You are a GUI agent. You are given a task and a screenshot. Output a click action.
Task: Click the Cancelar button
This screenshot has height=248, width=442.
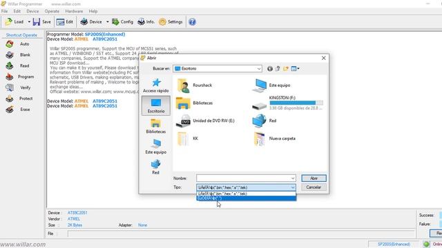pos(314,187)
